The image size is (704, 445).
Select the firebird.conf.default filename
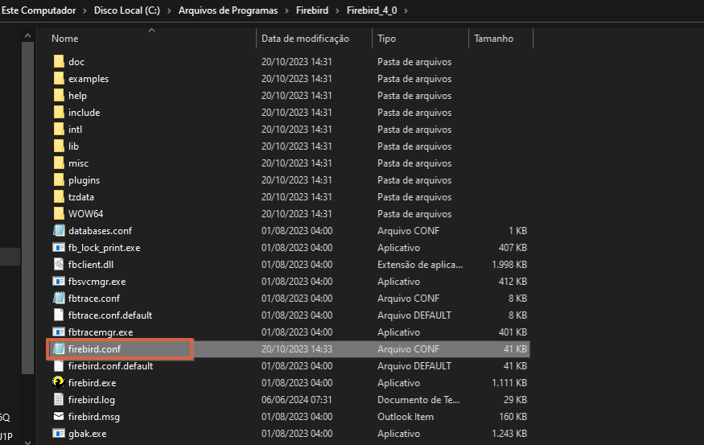(110, 366)
